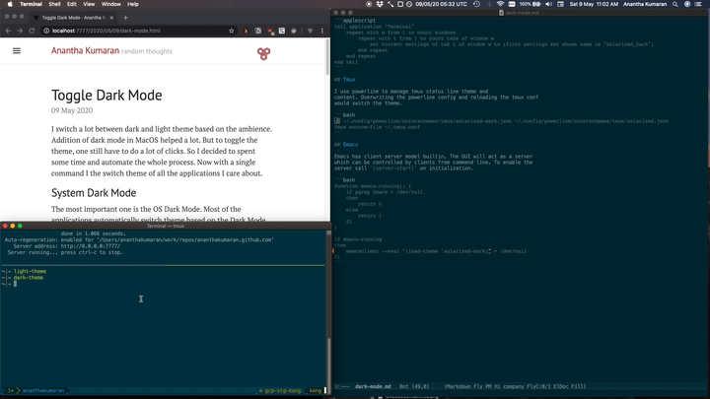Reload the dark-mode page

pos(32,31)
